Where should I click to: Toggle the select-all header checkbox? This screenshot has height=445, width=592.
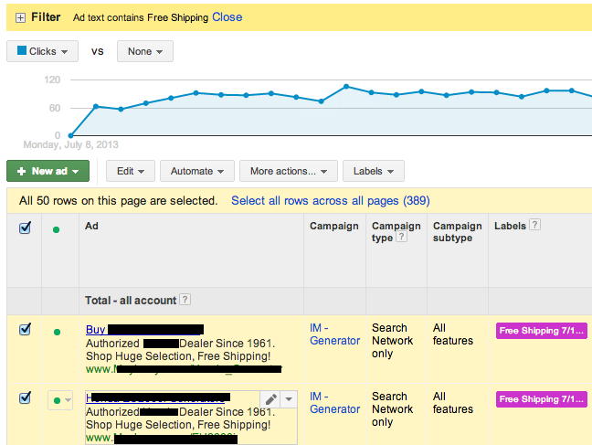(25, 228)
